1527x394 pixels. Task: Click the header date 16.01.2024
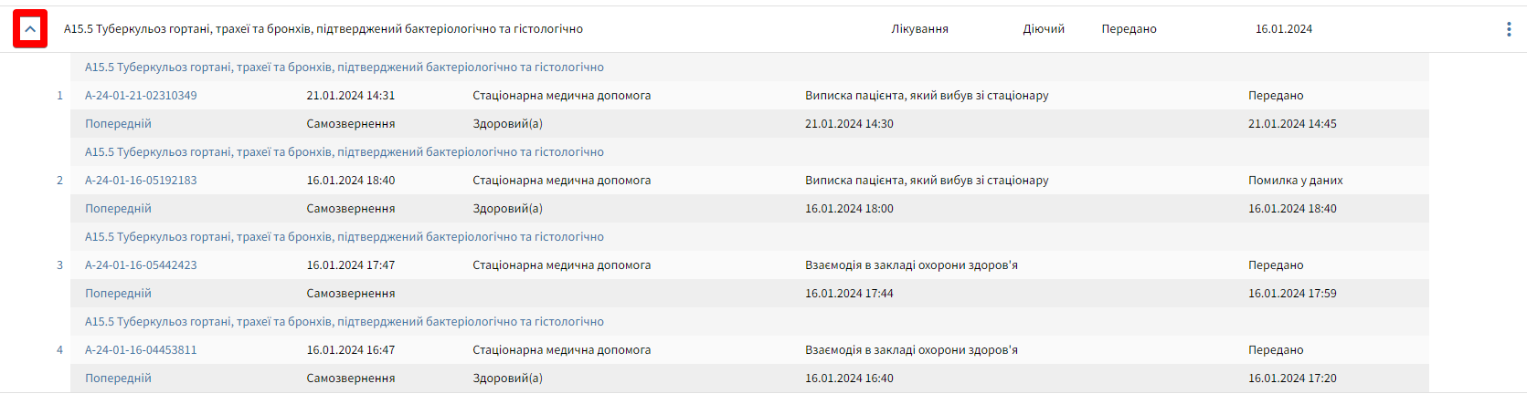(x=1283, y=29)
